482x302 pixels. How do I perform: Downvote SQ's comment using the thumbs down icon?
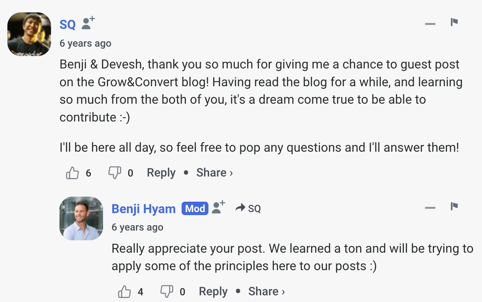coord(114,172)
